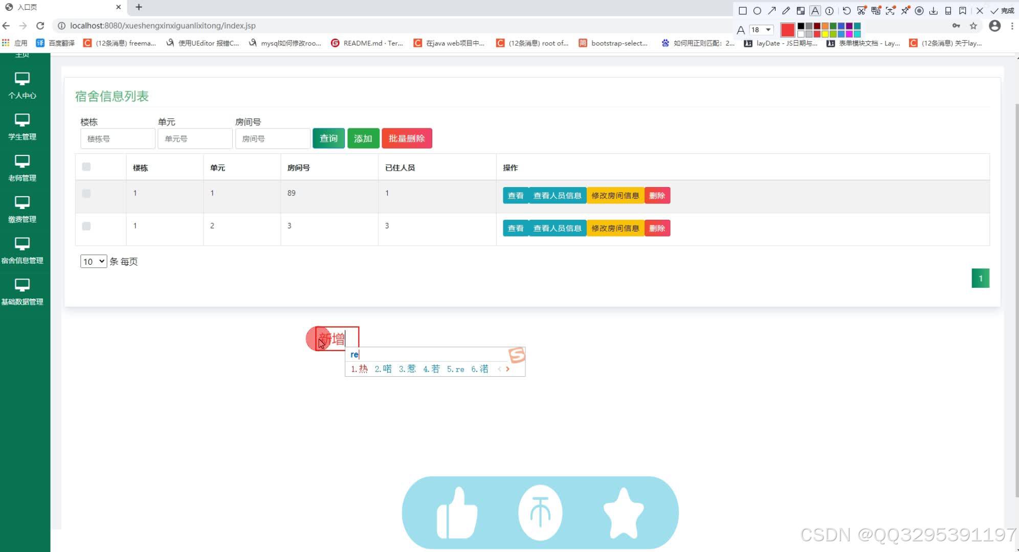Bookmark this page with star icon

tap(973, 26)
